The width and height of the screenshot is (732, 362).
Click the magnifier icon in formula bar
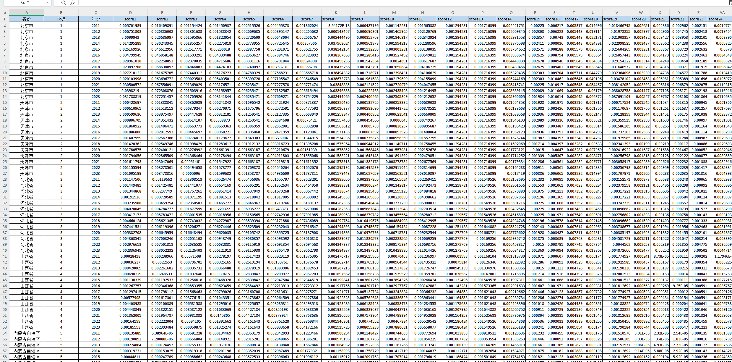63,3
